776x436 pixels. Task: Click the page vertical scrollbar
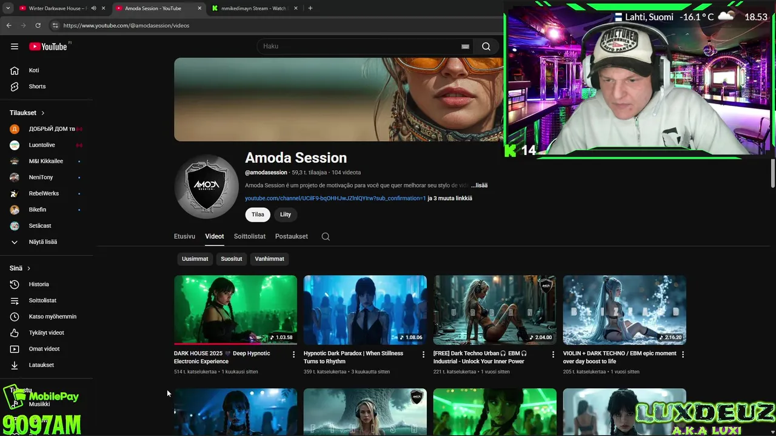coord(772,174)
